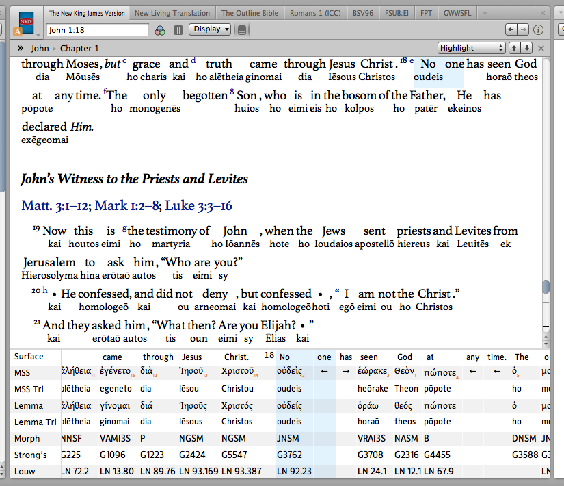Close the resource panel tab group
This screenshot has height=486, width=564.
pyautogui.click(x=543, y=13)
